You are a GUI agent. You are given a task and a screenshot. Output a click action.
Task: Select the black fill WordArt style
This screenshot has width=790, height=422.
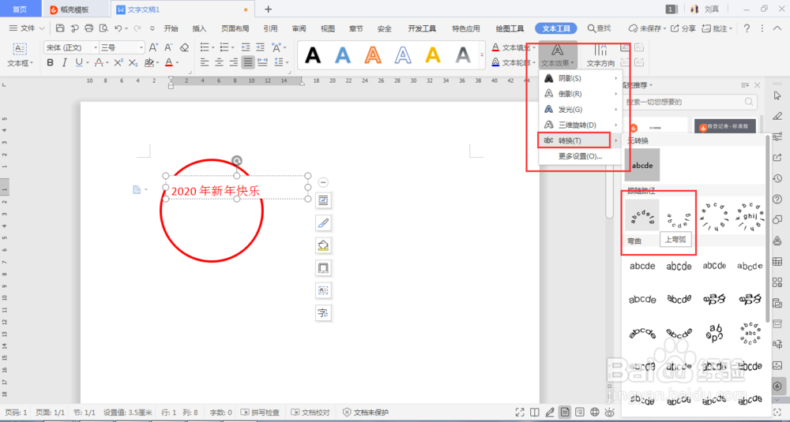tap(313, 55)
